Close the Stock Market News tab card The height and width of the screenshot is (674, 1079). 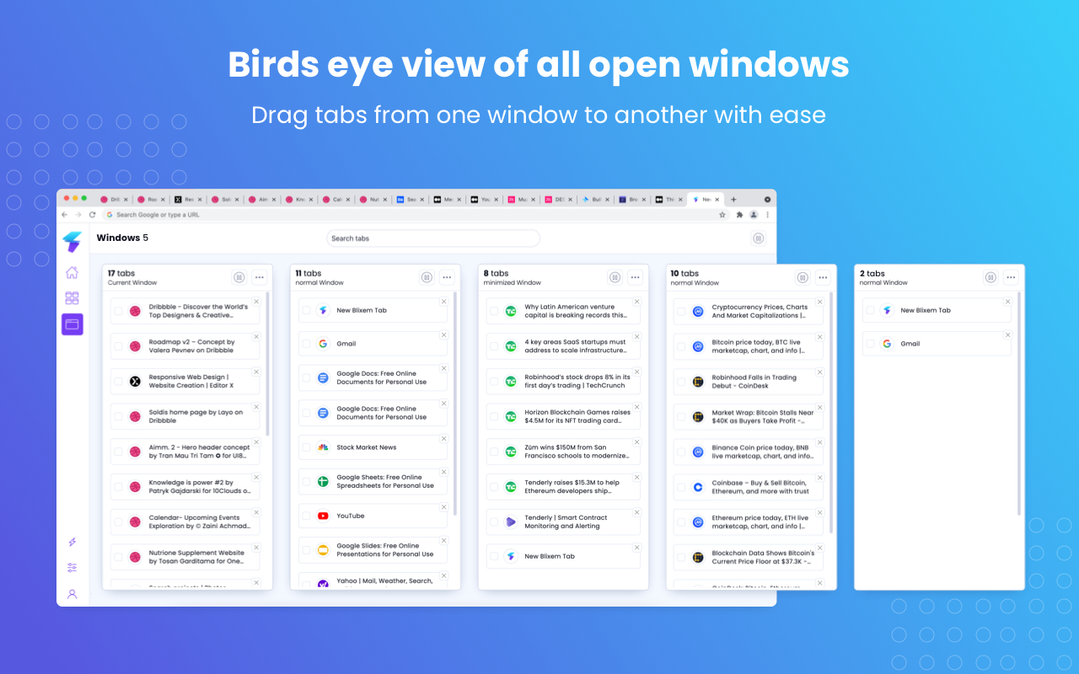(x=444, y=438)
